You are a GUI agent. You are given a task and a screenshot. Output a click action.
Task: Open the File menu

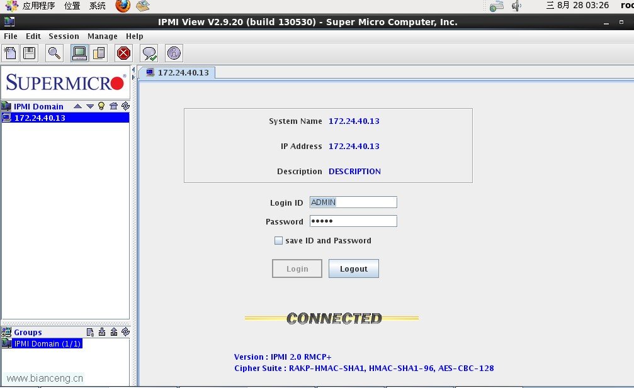click(x=11, y=36)
